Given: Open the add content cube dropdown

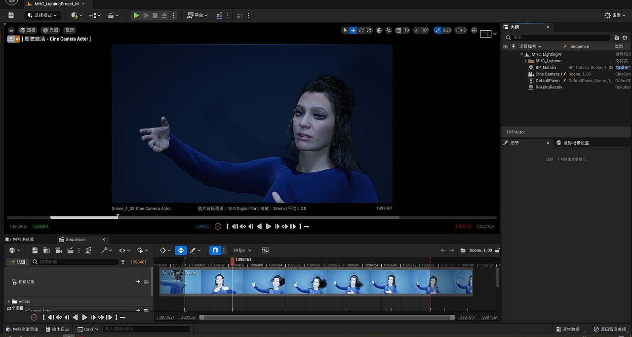Looking at the screenshot, I should (x=77, y=15).
